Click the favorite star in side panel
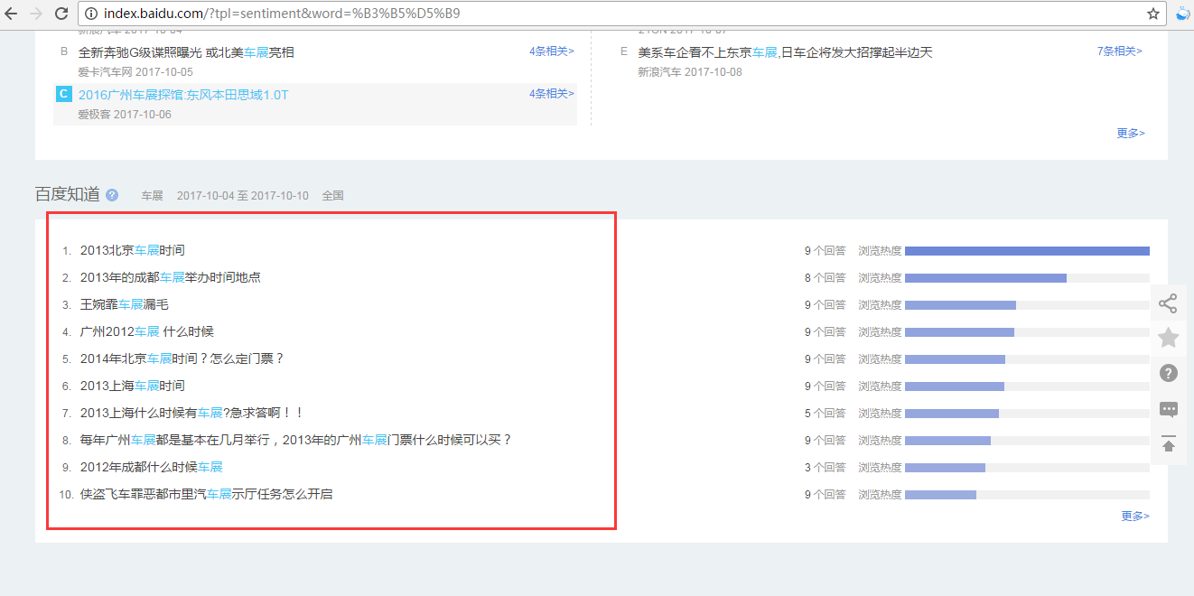Screen dimensions: 1194x596 [1169, 338]
